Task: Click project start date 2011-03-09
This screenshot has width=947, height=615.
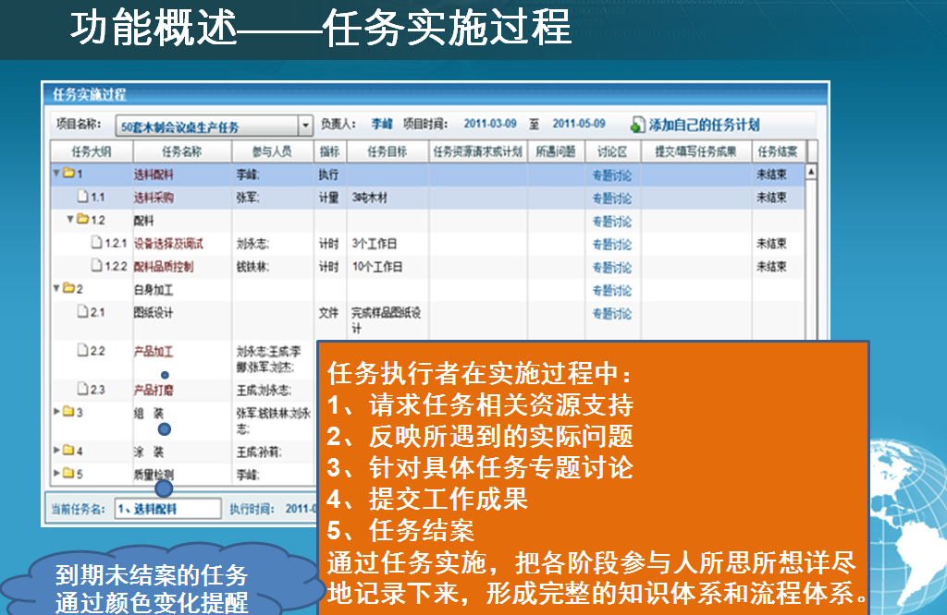Action: (490, 124)
